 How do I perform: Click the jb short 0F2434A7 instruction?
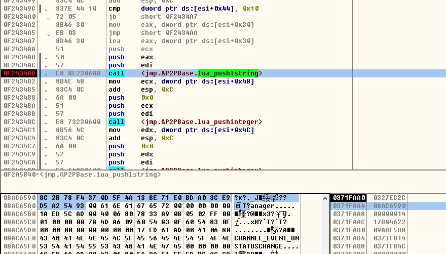point(153,17)
